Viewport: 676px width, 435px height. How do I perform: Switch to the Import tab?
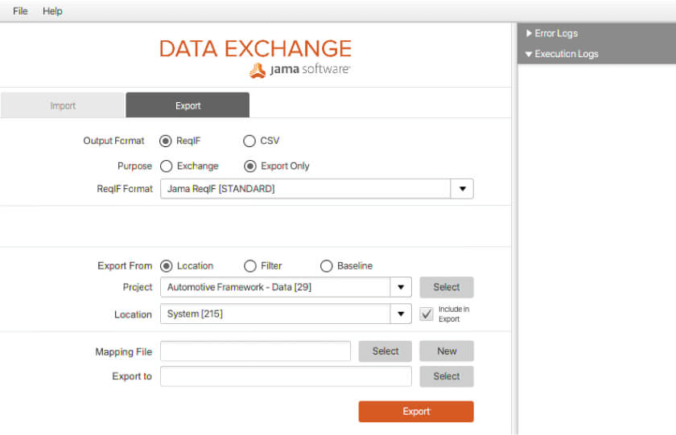coord(63,105)
